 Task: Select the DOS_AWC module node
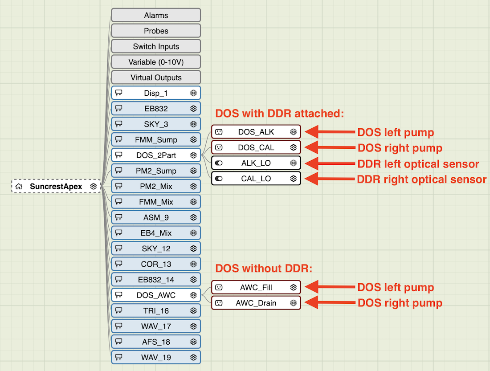pos(156,295)
